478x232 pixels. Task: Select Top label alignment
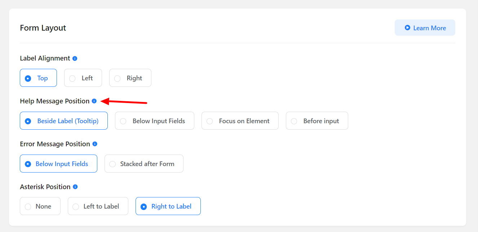tap(38, 78)
